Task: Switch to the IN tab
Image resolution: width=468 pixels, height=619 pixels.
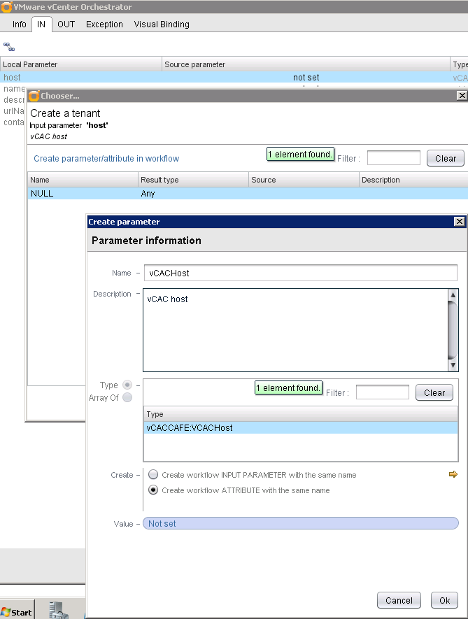Action: pyautogui.click(x=41, y=24)
